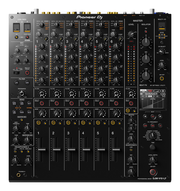Screen dimensions: 180x191
Task: Toggle the Headphones A LINK CUE button
Action: click(x=15, y=152)
